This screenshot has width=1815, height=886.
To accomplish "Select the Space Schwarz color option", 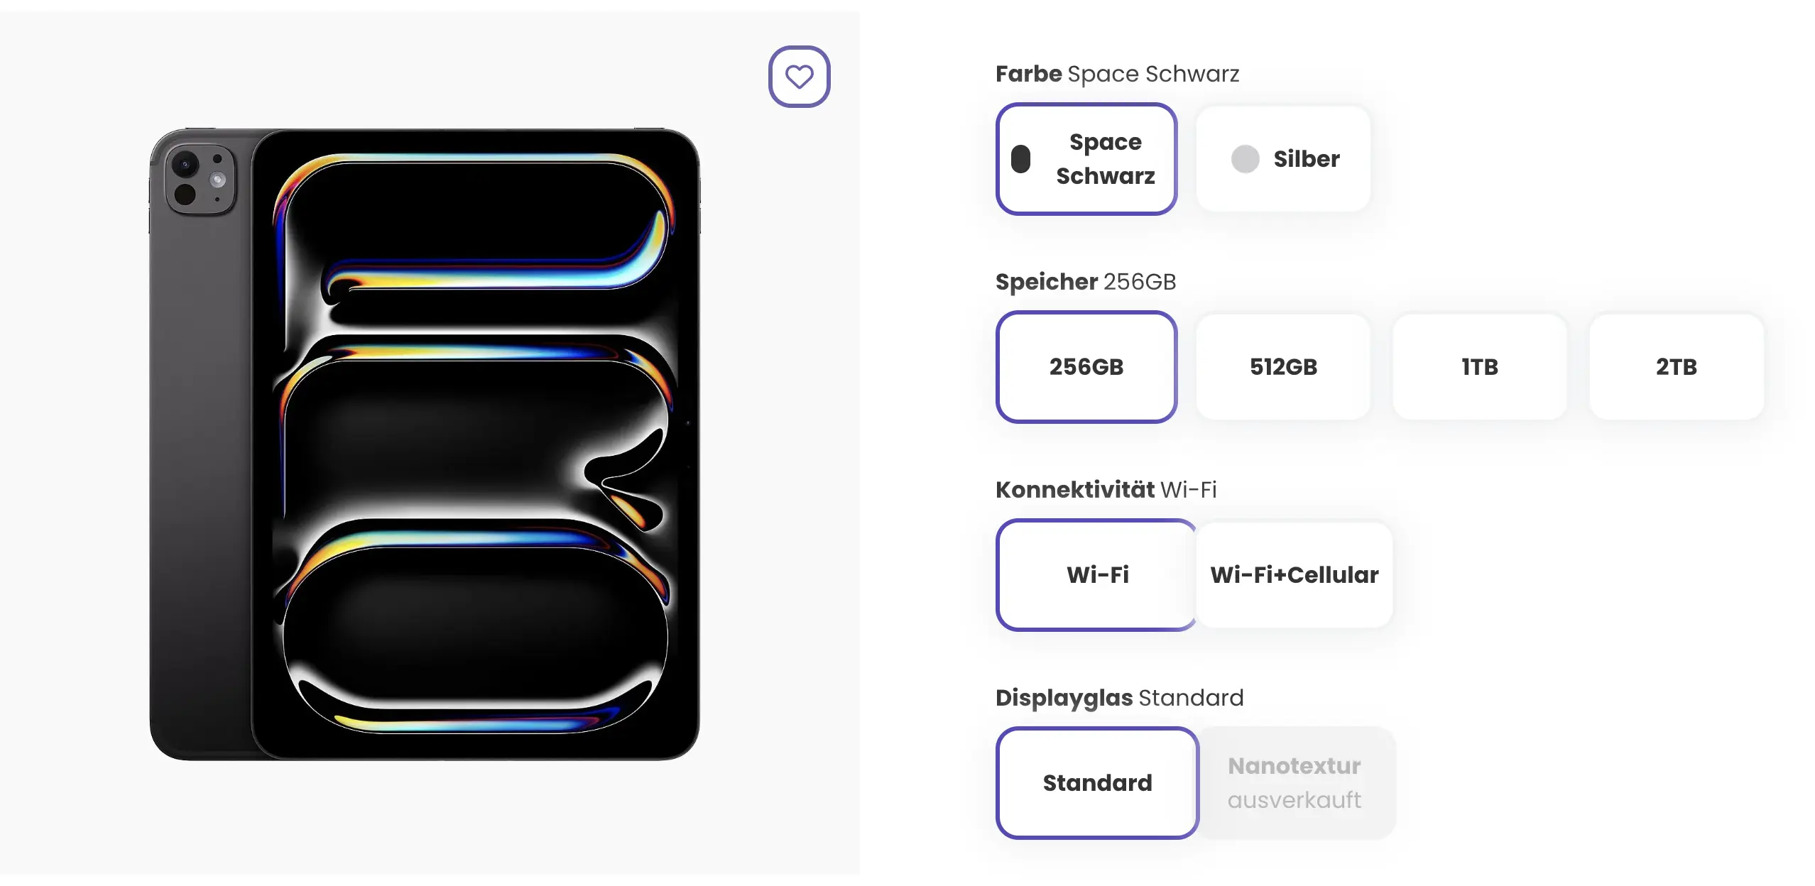I will pos(1086,158).
